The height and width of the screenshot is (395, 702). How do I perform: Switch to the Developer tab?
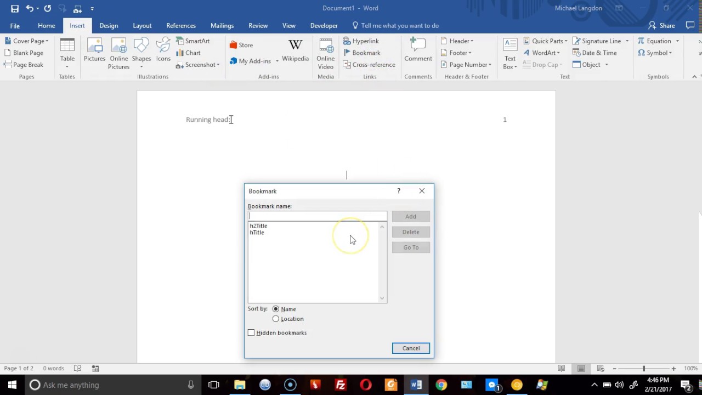324,26
